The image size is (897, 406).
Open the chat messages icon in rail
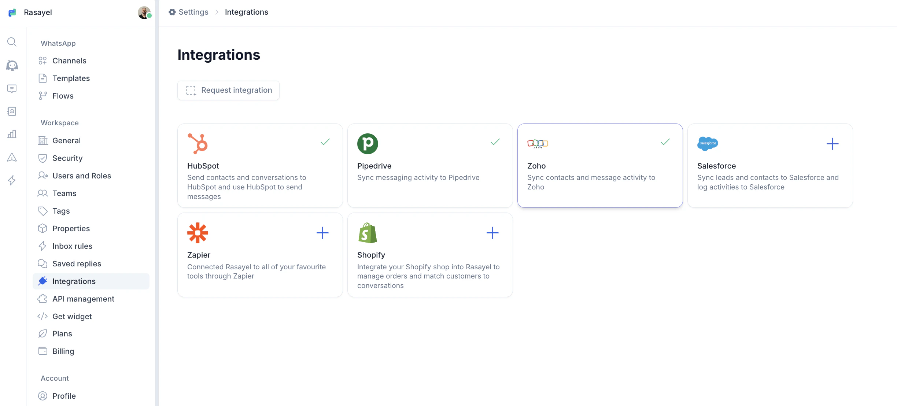coord(12,89)
